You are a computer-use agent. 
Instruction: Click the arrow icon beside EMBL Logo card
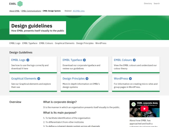click(x=28, y=60)
